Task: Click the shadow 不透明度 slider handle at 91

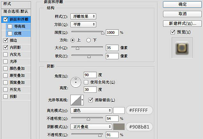Action: 100,135
